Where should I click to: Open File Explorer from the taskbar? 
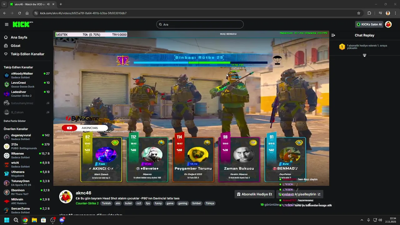coord(34,220)
